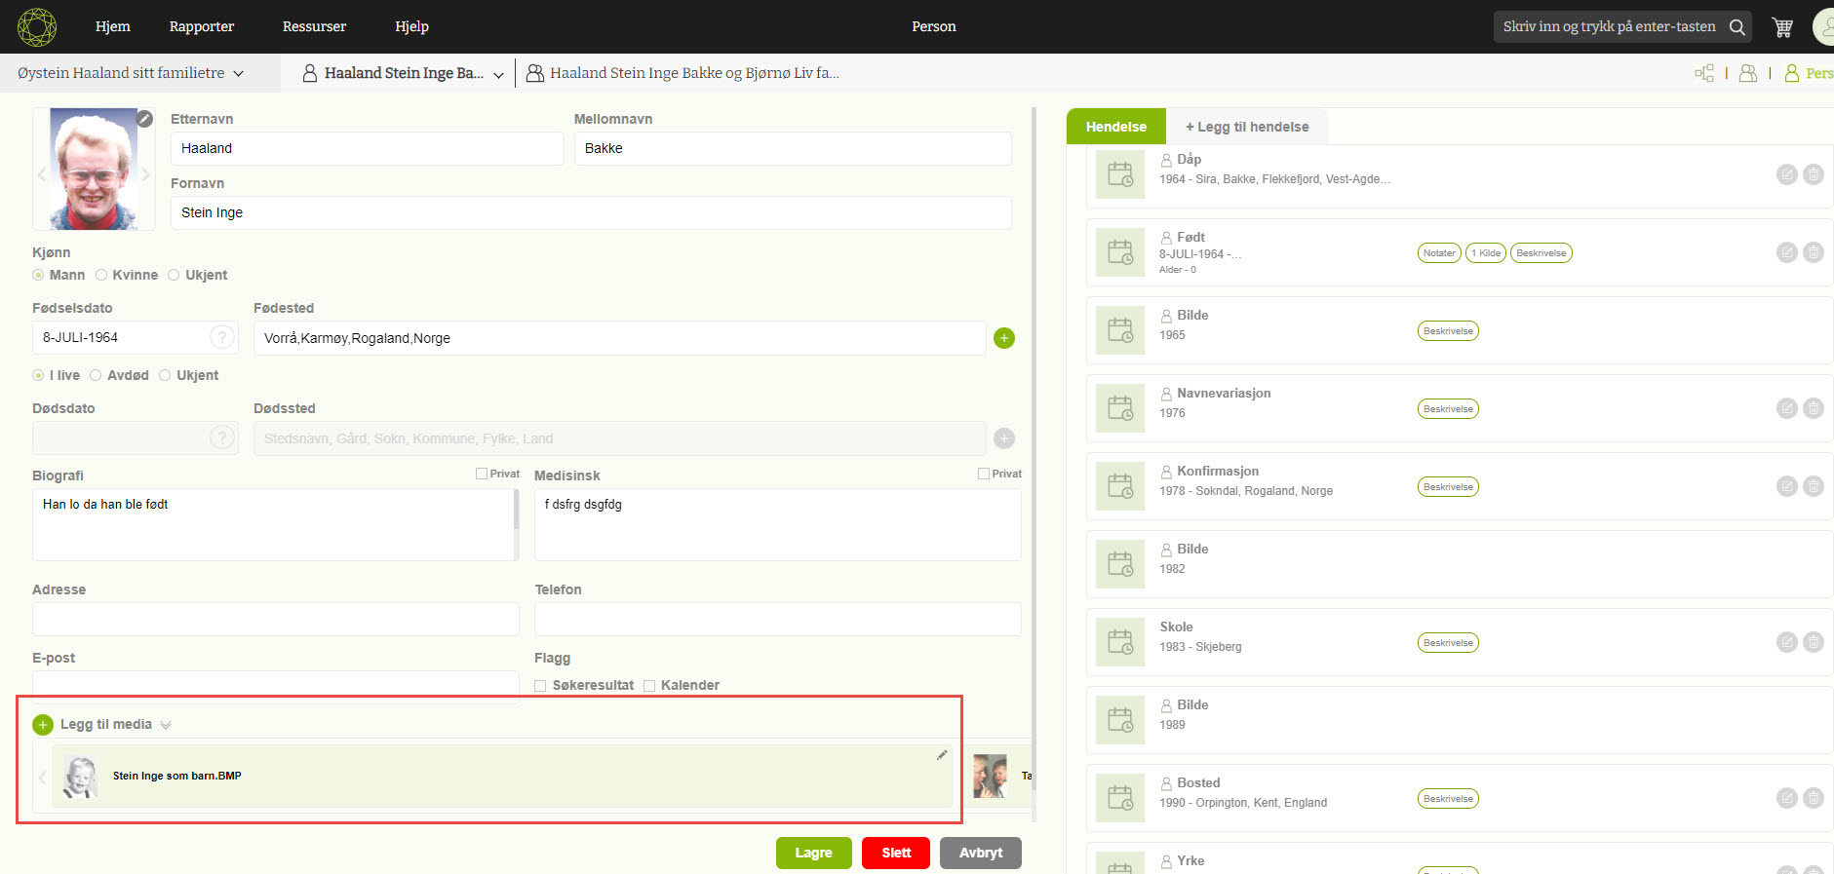This screenshot has width=1834, height=874.
Task: Click the search magnifier icon
Action: click(1736, 27)
